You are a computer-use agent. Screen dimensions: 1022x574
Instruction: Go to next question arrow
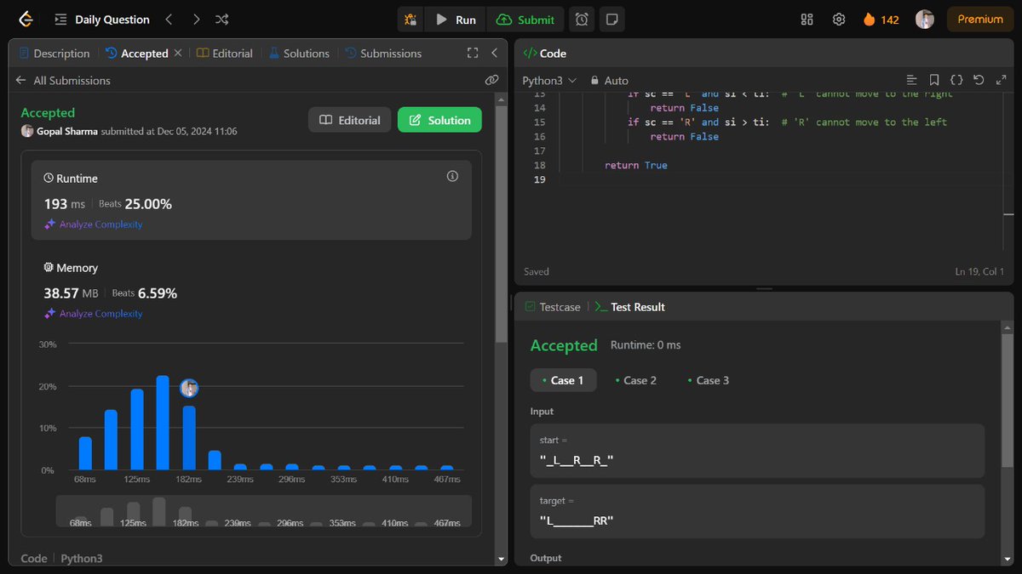tap(196, 19)
